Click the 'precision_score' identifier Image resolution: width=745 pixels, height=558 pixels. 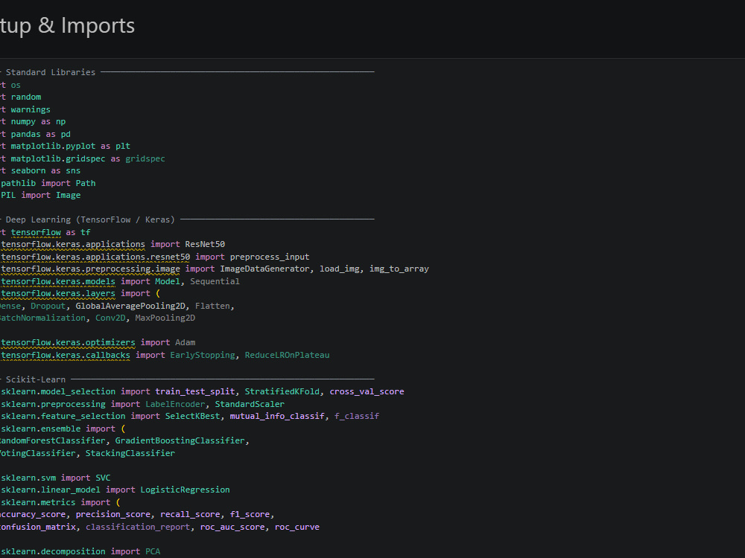[x=113, y=514]
